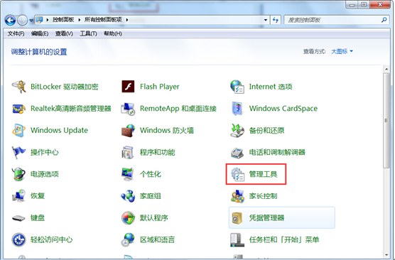Open the Internet 选项 icon
The height and width of the screenshot is (260, 395).
click(237, 87)
